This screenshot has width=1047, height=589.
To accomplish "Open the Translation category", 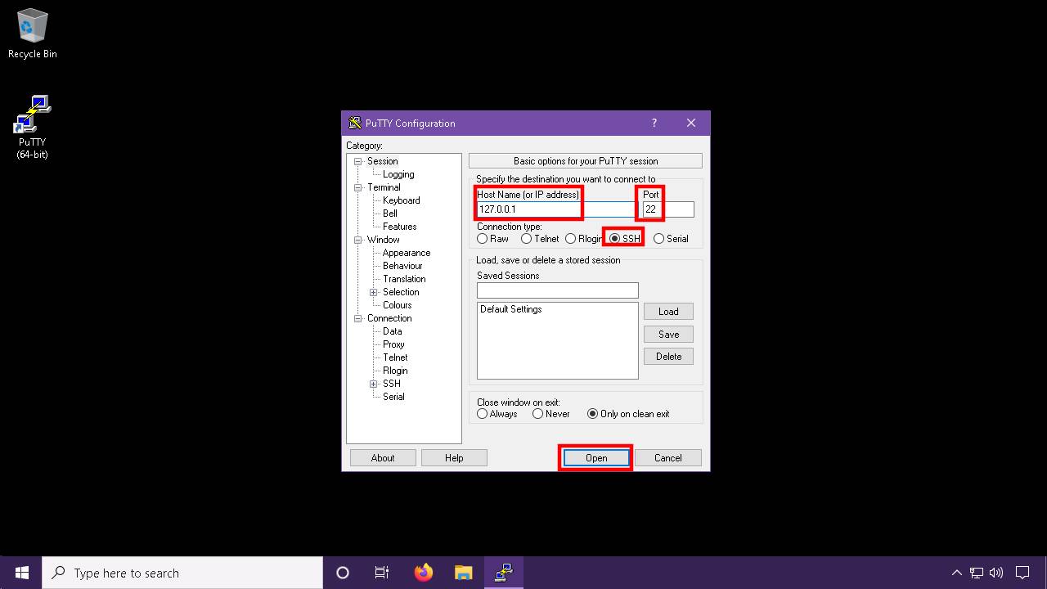I will (404, 279).
